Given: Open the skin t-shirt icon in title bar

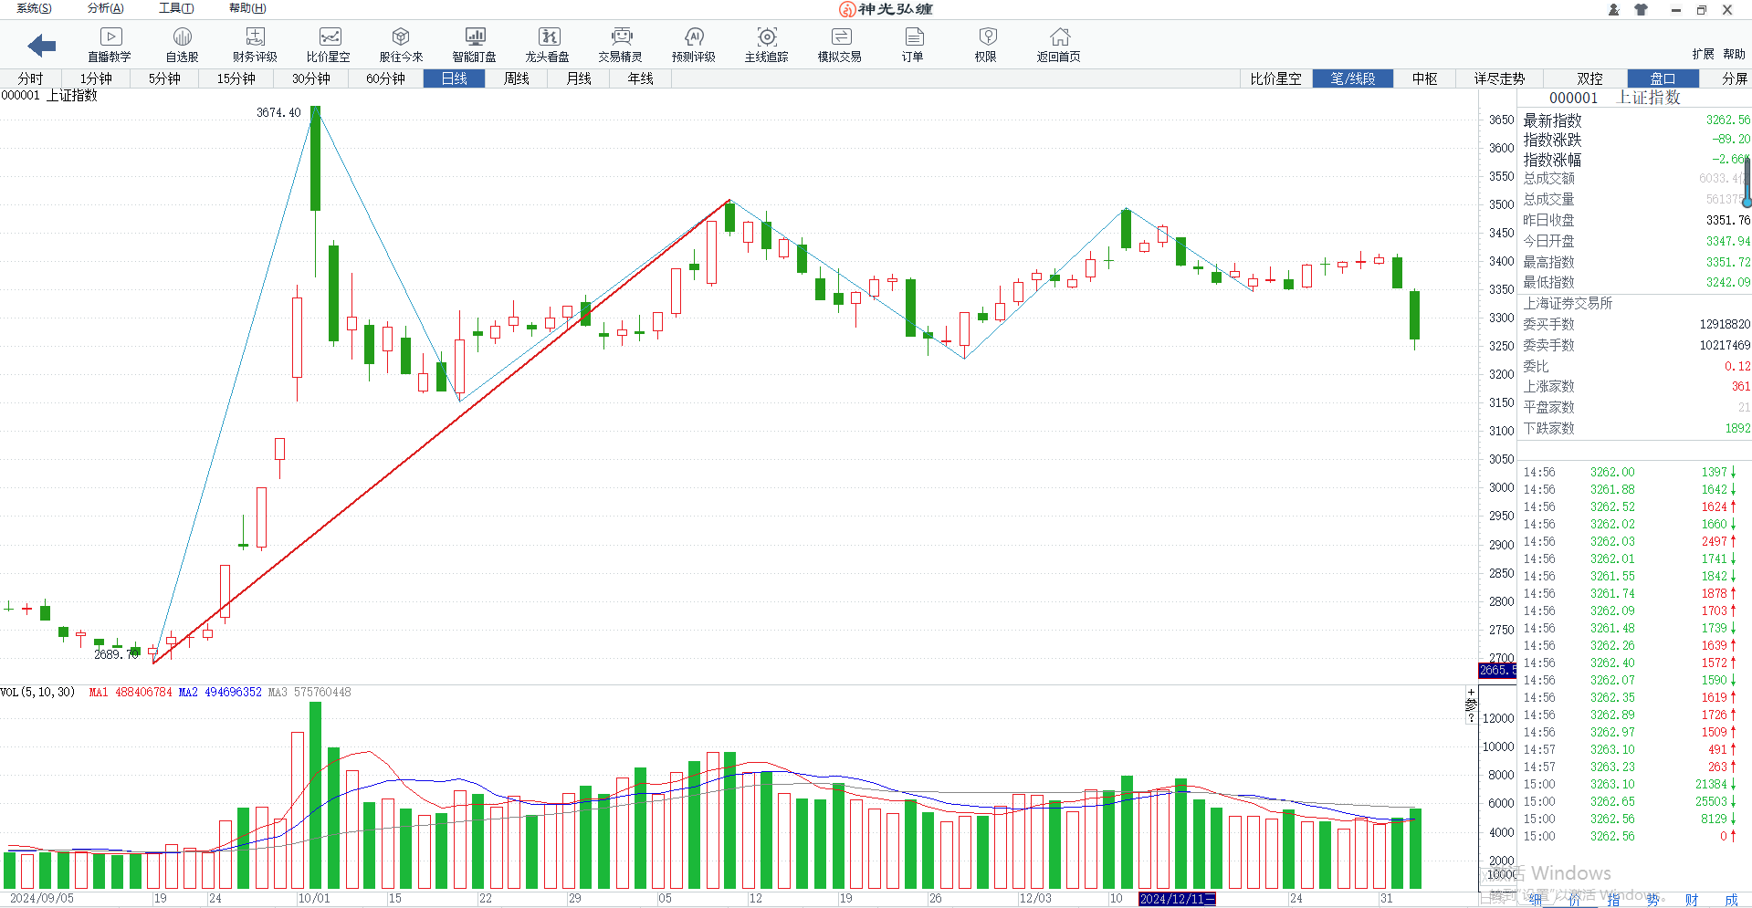Looking at the screenshot, I should click(1641, 10).
